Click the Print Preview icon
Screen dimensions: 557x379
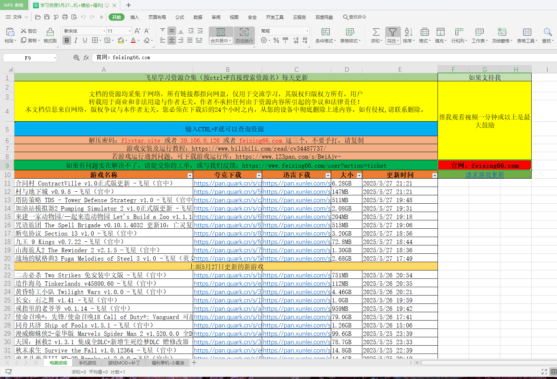point(74,17)
